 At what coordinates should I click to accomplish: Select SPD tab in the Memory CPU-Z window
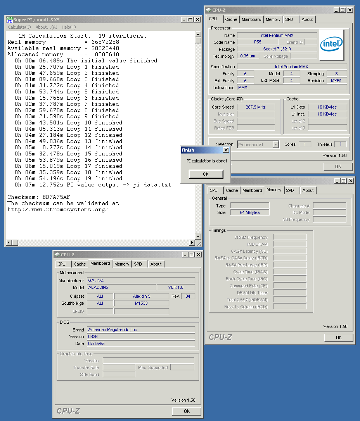click(290, 190)
